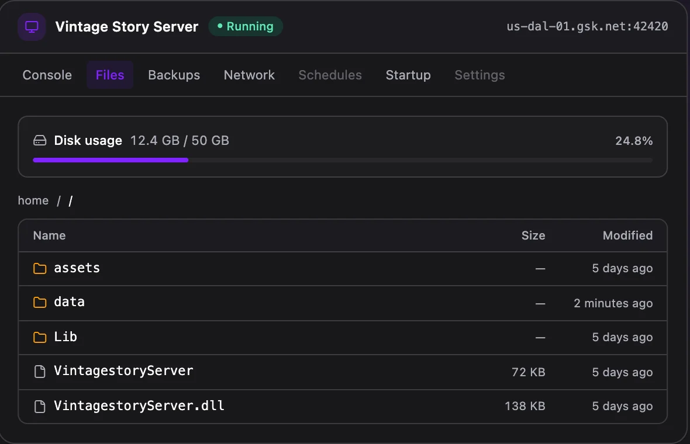The image size is (690, 444).
Task: Go to the Network tab
Action: pyautogui.click(x=249, y=75)
